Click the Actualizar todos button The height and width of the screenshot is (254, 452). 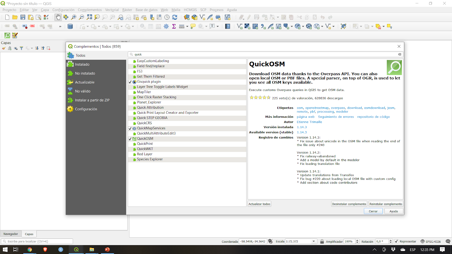tap(259, 204)
